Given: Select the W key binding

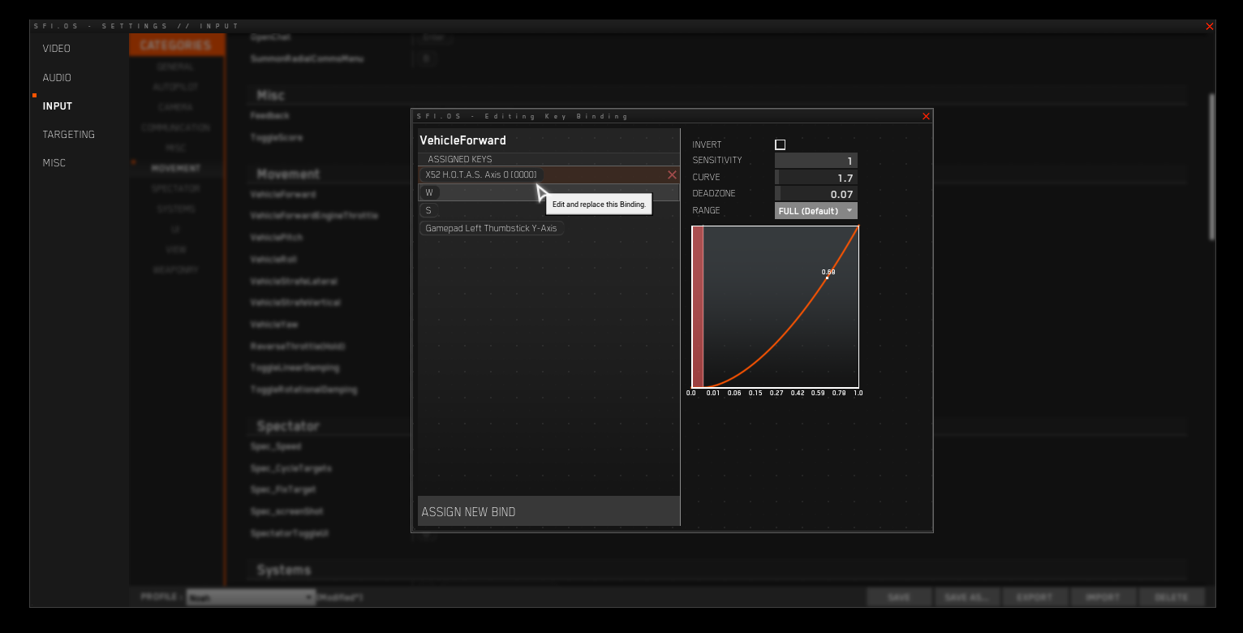Looking at the screenshot, I should pos(429,193).
